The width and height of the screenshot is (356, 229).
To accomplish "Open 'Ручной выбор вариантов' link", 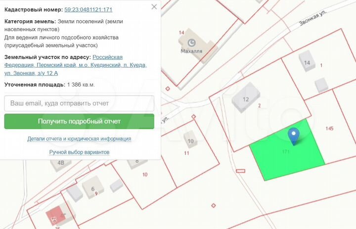I will click(x=79, y=152).
